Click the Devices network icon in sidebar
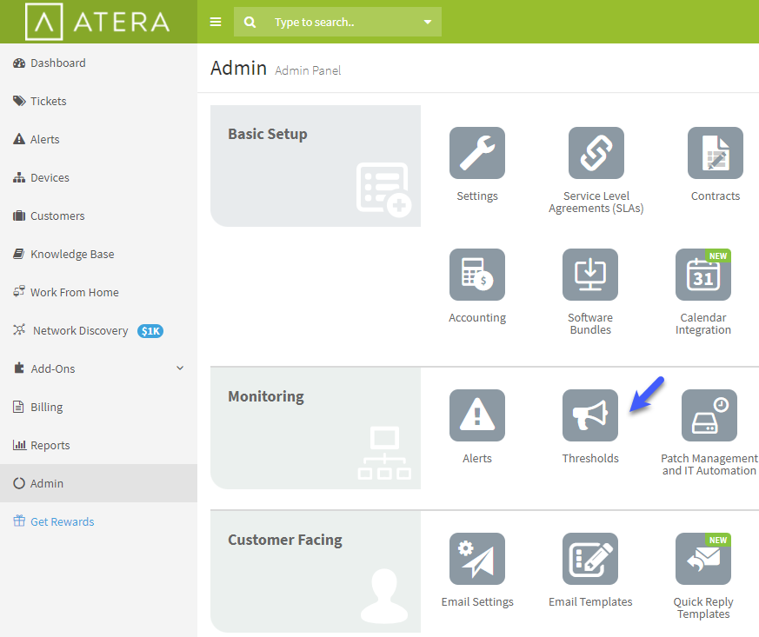 coord(19,177)
